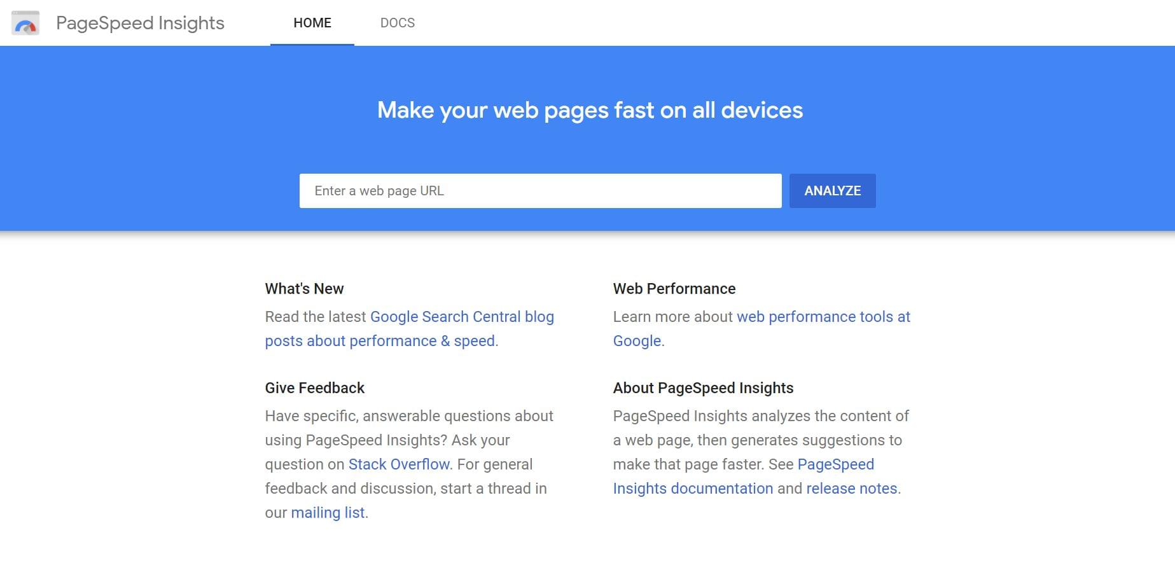The height and width of the screenshot is (570, 1175).
Task: Click the What's New heading
Action: [304, 288]
